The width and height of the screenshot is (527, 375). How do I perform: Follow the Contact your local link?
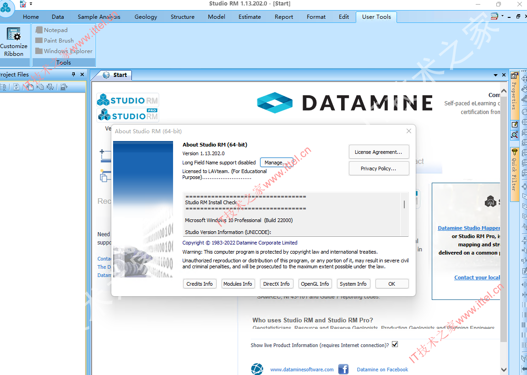pos(477,277)
